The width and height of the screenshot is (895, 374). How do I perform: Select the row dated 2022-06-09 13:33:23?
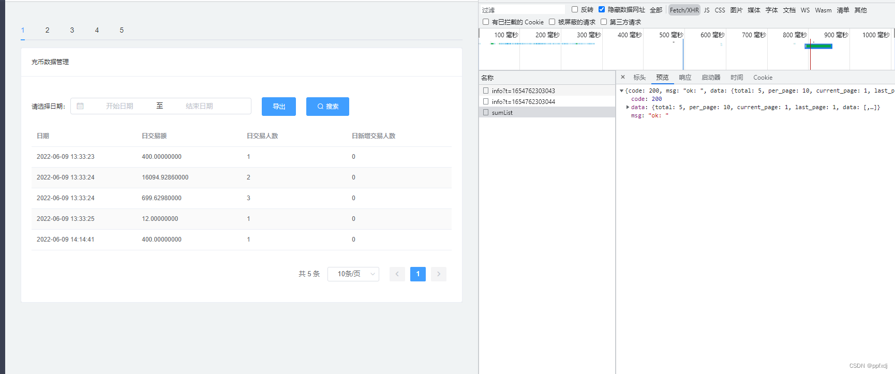click(x=242, y=157)
